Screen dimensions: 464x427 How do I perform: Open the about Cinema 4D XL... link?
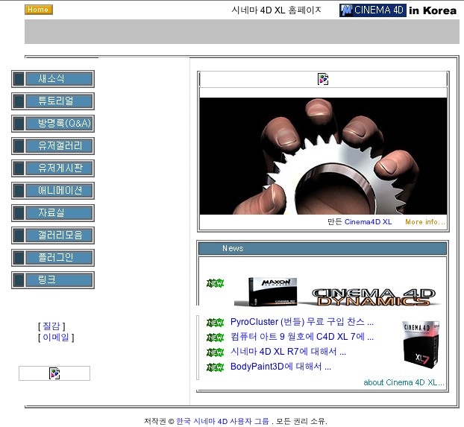click(404, 382)
